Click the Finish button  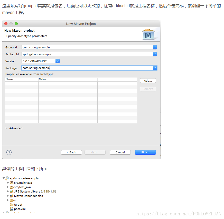pos(145,152)
